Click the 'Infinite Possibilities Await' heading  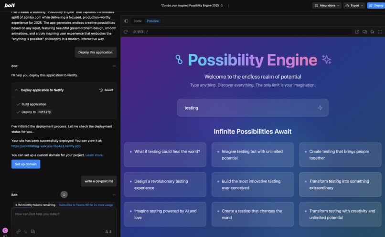click(x=253, y=132)
